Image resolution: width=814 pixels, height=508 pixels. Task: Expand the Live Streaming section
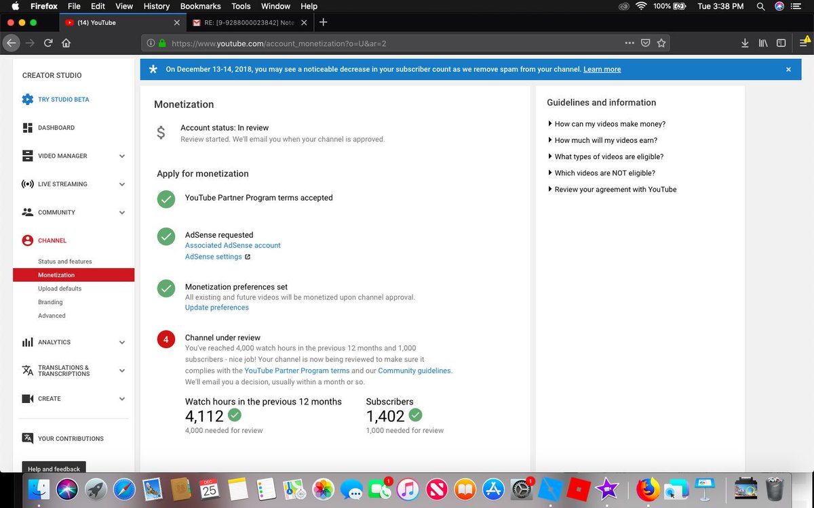point(122,184)
